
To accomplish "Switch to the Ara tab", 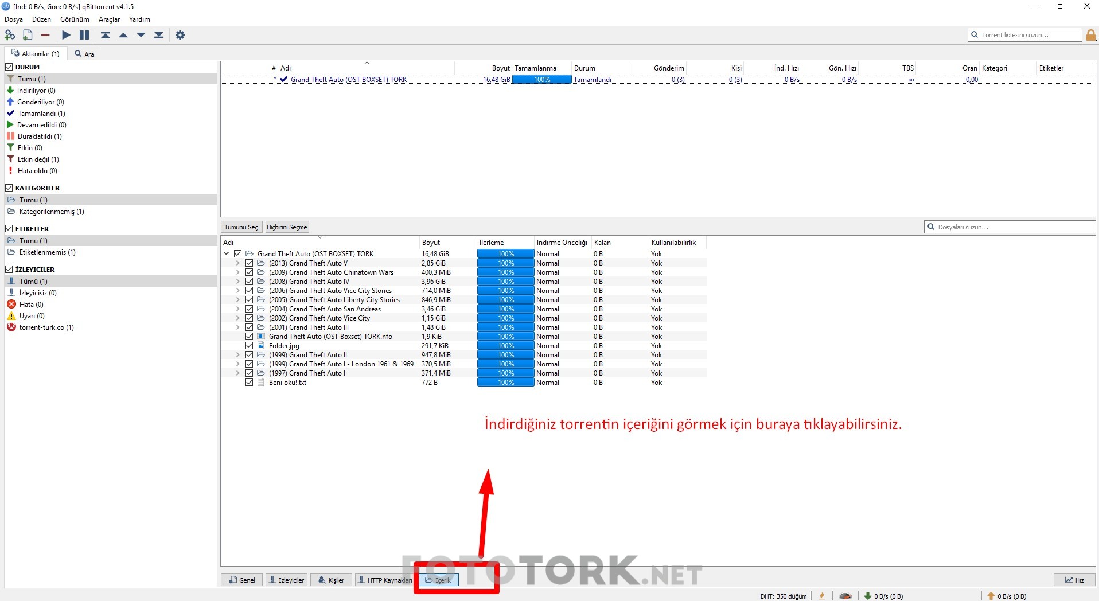I will pos(84,54).
